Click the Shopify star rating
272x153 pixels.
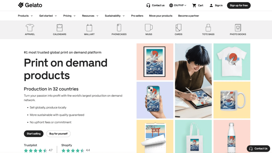coord(73,150)
